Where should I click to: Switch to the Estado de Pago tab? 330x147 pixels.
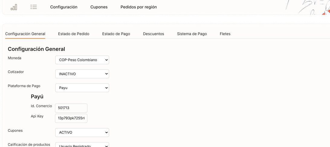tap(116, 34)
